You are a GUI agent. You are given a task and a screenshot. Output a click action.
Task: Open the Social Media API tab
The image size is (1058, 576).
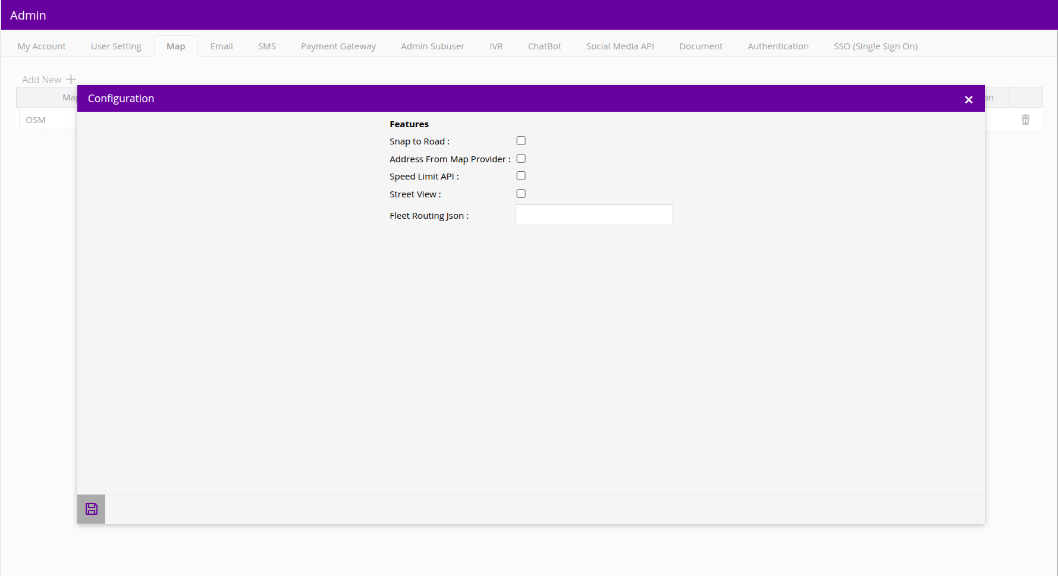620,46
